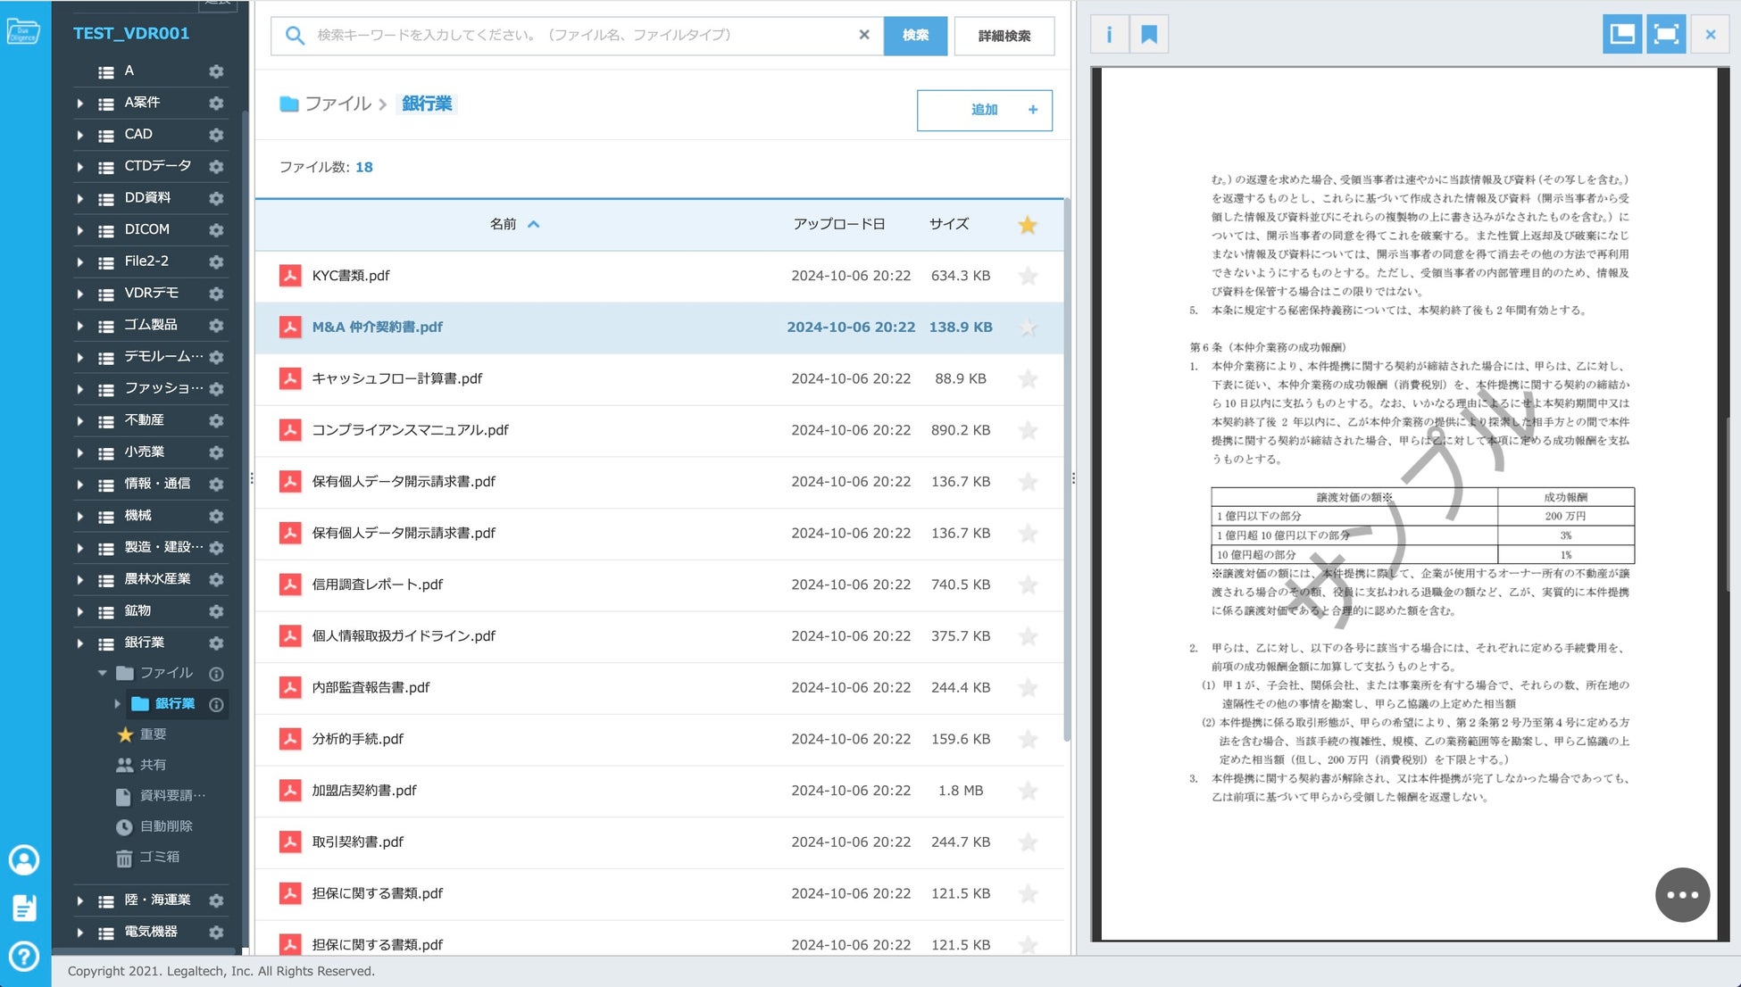
Task: Bookmark the previewed document
Action: (1149, 35)
